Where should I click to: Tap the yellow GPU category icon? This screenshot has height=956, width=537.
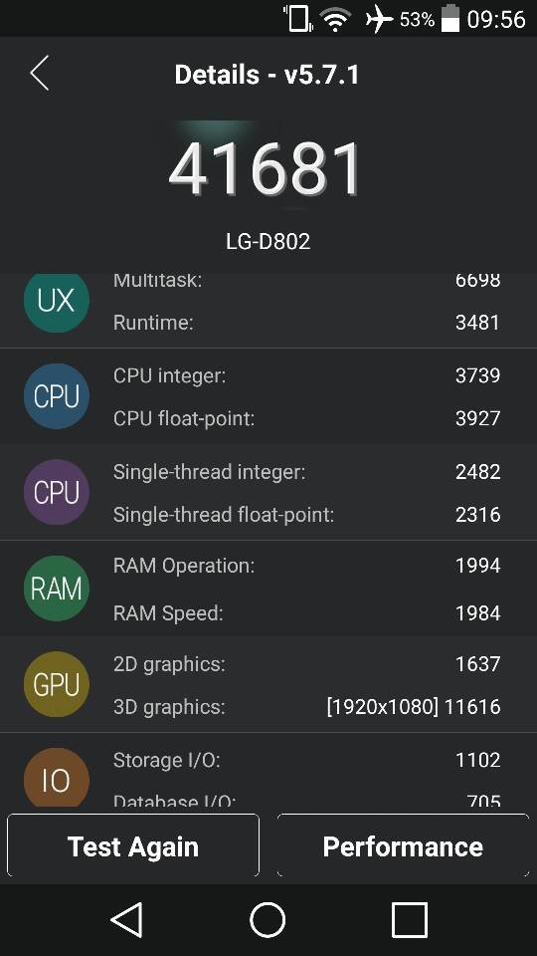(x=56, y=684)
